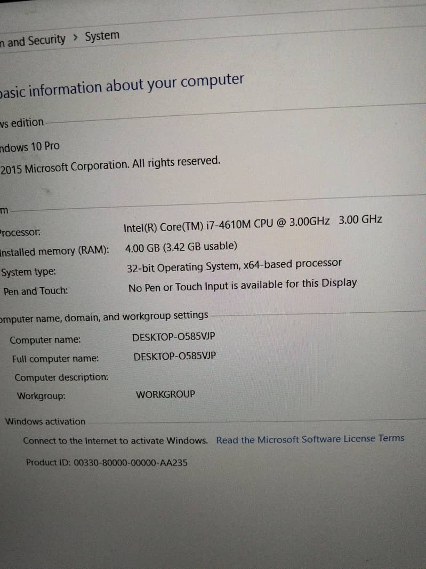The height and width of the screenshot is (569, 426).
Task: Click the Pen and Touch: label
Action: click(x=36, y=291)
